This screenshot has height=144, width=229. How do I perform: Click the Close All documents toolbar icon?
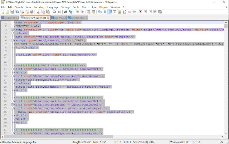click(x=27, y=12)
